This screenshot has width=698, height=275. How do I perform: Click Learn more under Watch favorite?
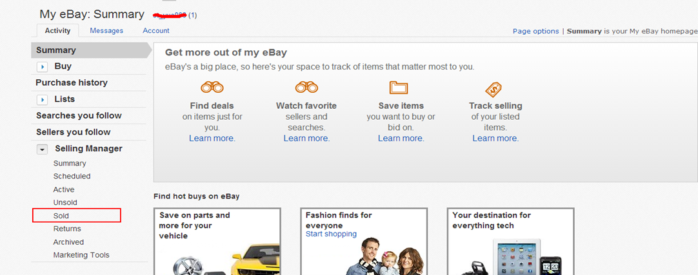click(x=306, y=138)
